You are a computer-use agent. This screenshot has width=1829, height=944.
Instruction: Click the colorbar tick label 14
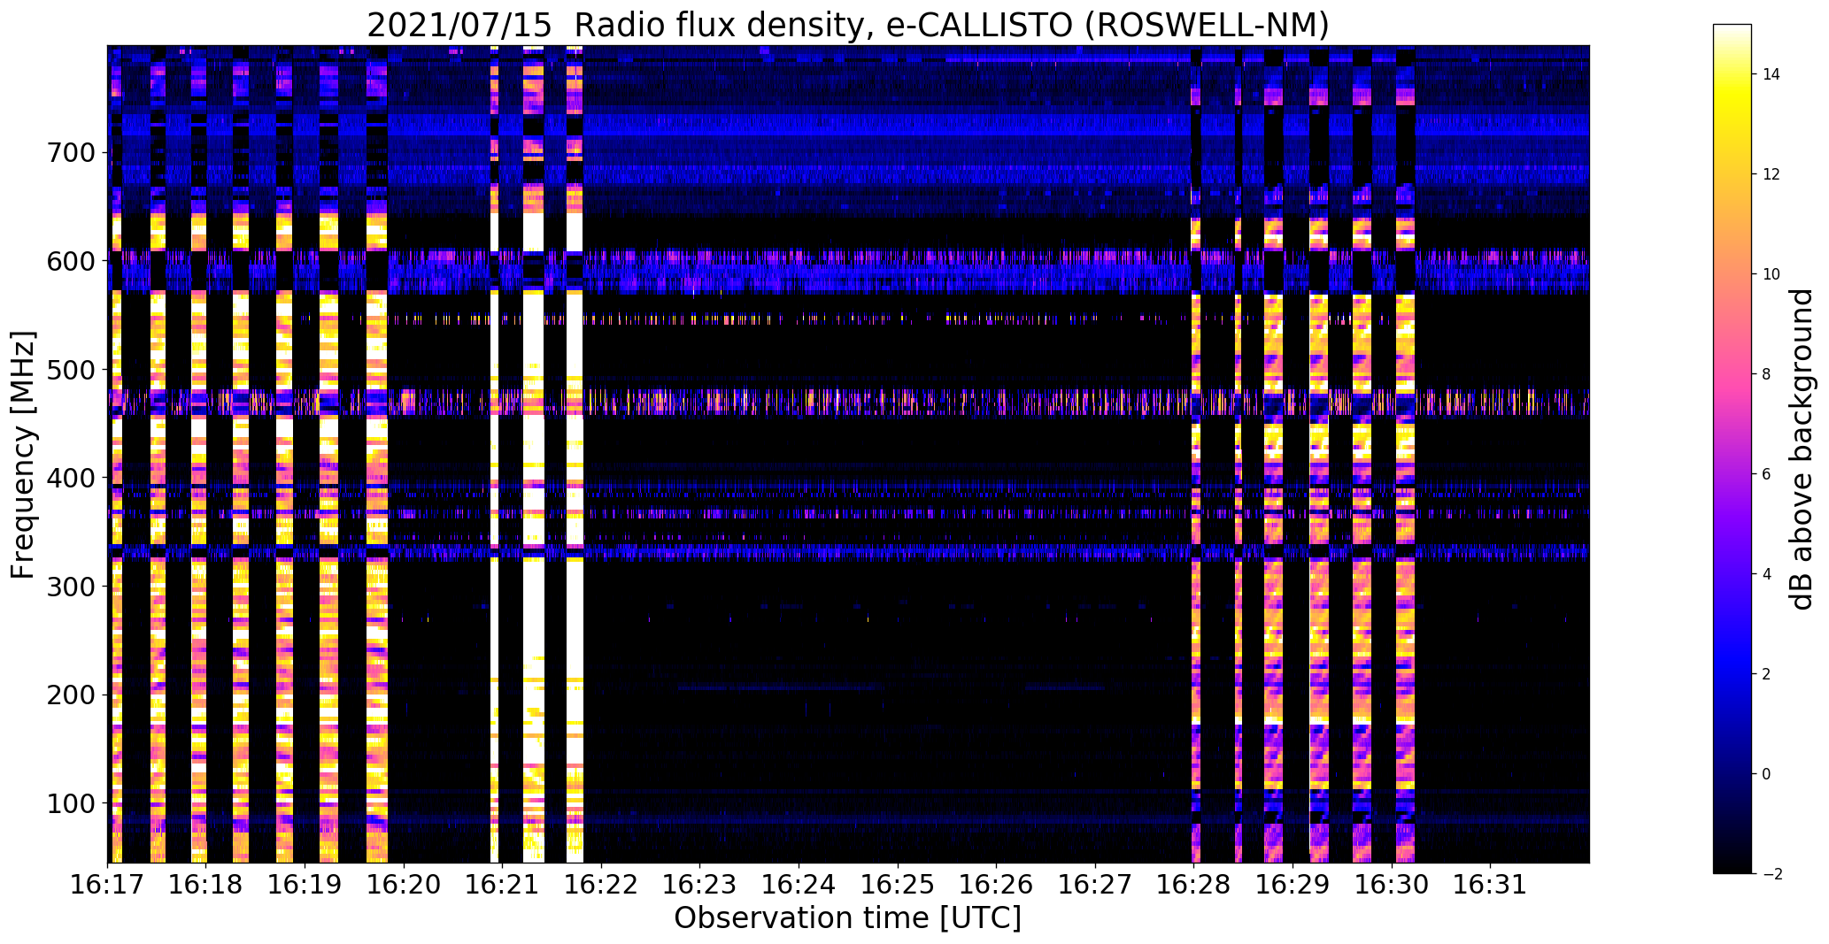1771,74
